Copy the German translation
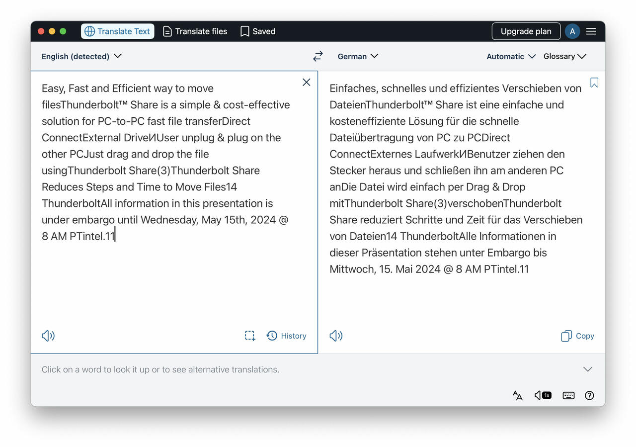 577,336
